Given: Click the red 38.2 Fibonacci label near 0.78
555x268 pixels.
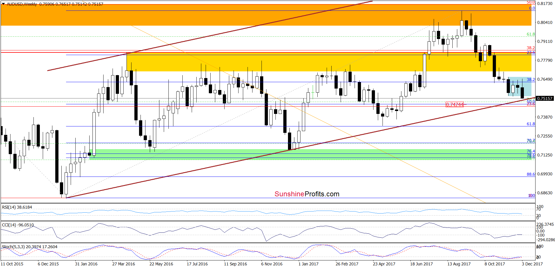Looking at the screenshot, I should pos(531,48).
